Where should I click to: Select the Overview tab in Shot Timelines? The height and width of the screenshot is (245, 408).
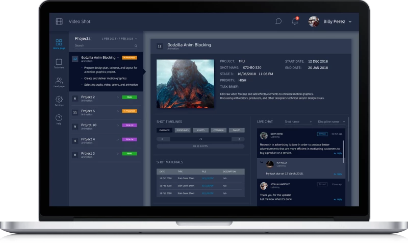click(x=164, y=130)
